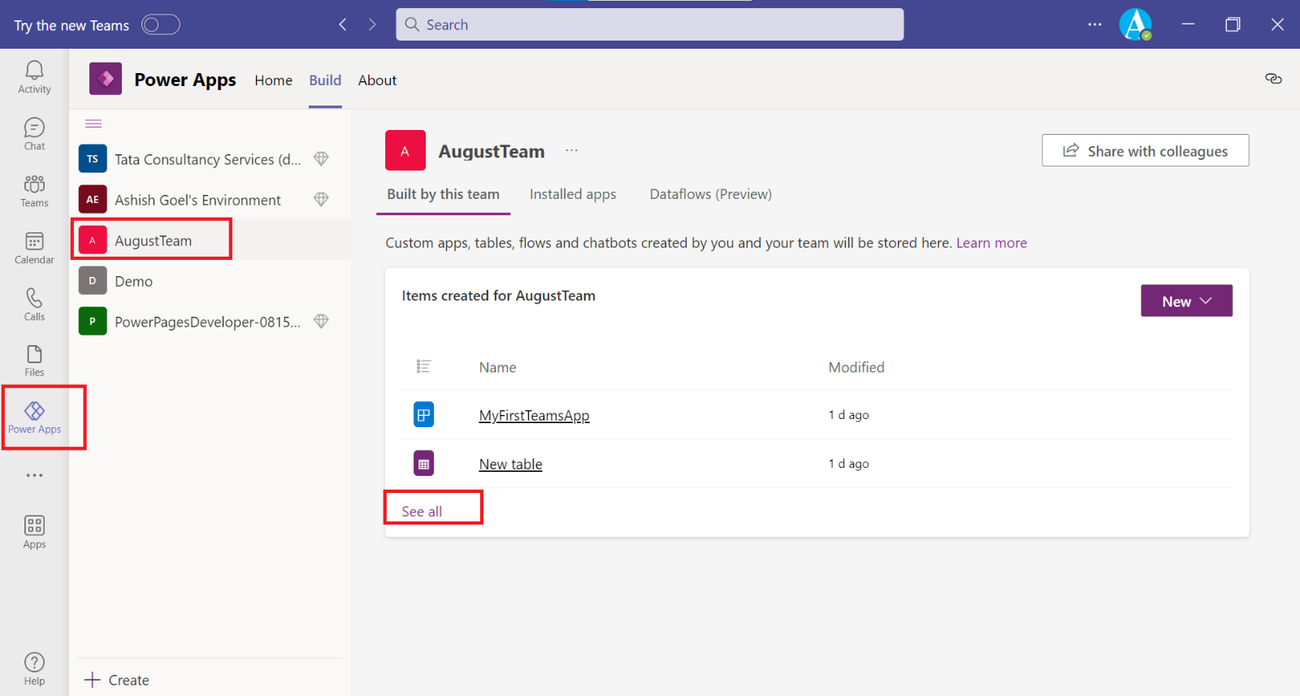The width and height of the screenshot is (1300, 696).
Task: Expand the New dropdown button
Action: [x=1186, y=301]
